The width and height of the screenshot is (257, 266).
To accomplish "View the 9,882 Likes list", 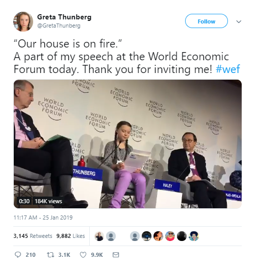I will point(70,236).
